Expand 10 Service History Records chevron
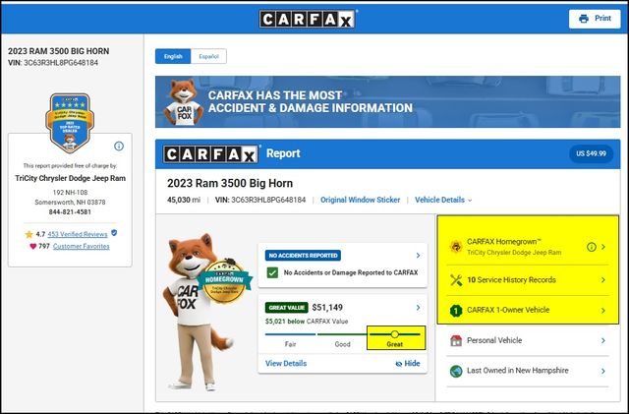 tap(603, 280)
